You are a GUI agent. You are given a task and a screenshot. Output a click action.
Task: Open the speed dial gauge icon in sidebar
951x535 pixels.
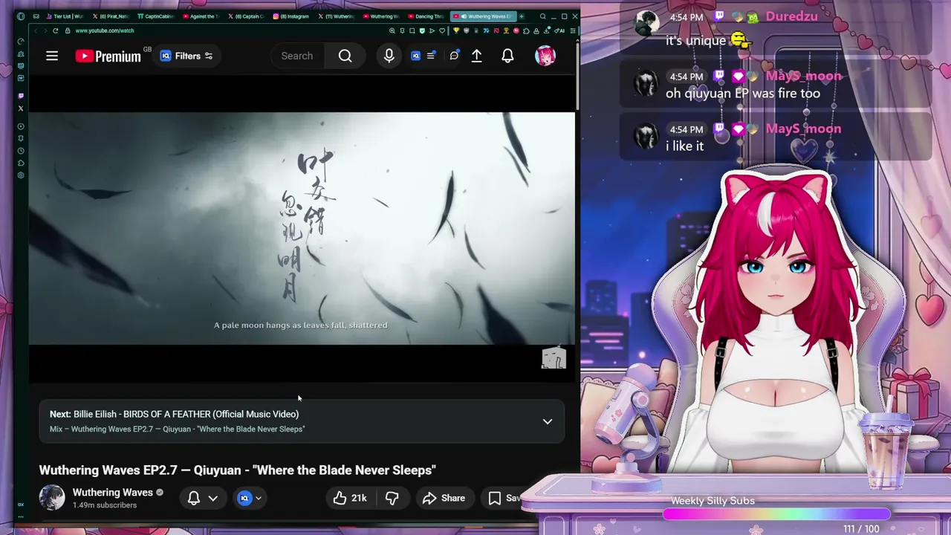point(20,42)
